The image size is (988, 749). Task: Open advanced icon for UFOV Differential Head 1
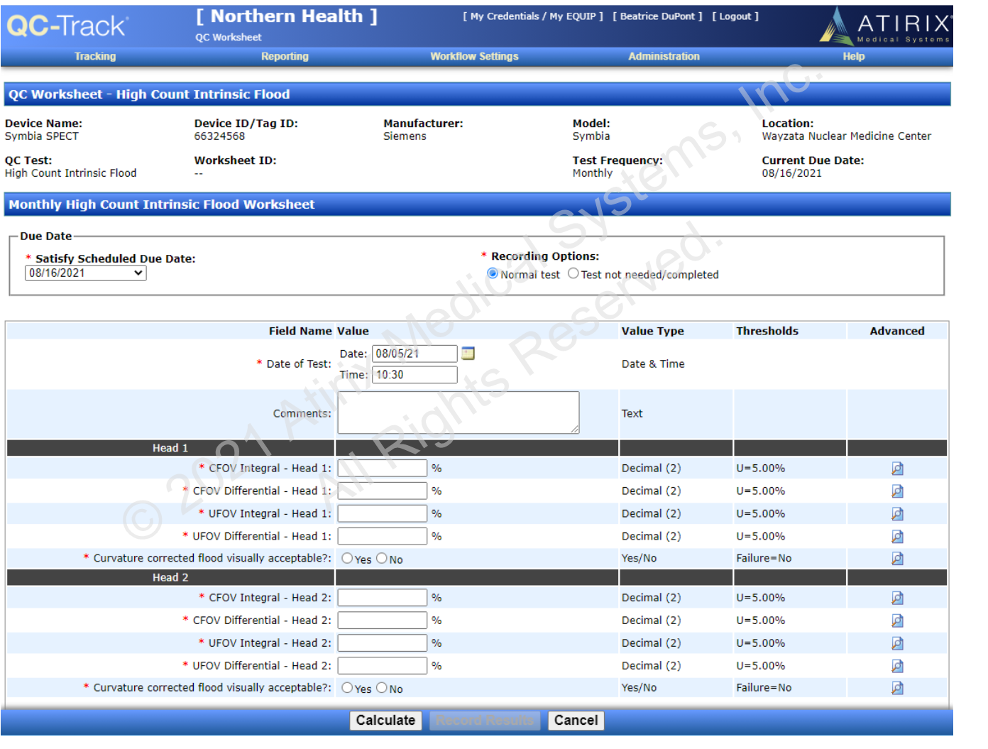pyautogui.click(x=897, y=537)
